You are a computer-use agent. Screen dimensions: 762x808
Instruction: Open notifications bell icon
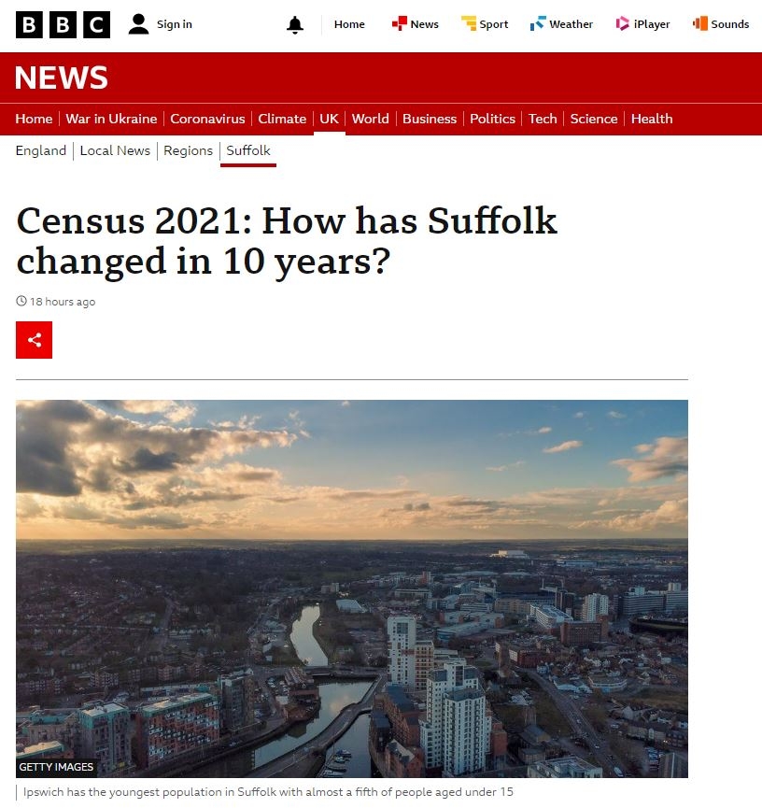(295, 24)
